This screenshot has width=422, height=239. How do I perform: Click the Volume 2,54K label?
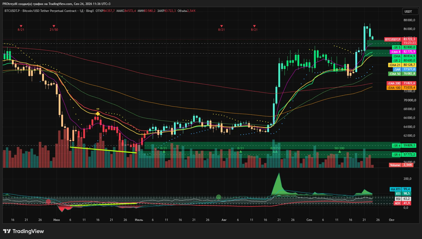pos(401,165)
